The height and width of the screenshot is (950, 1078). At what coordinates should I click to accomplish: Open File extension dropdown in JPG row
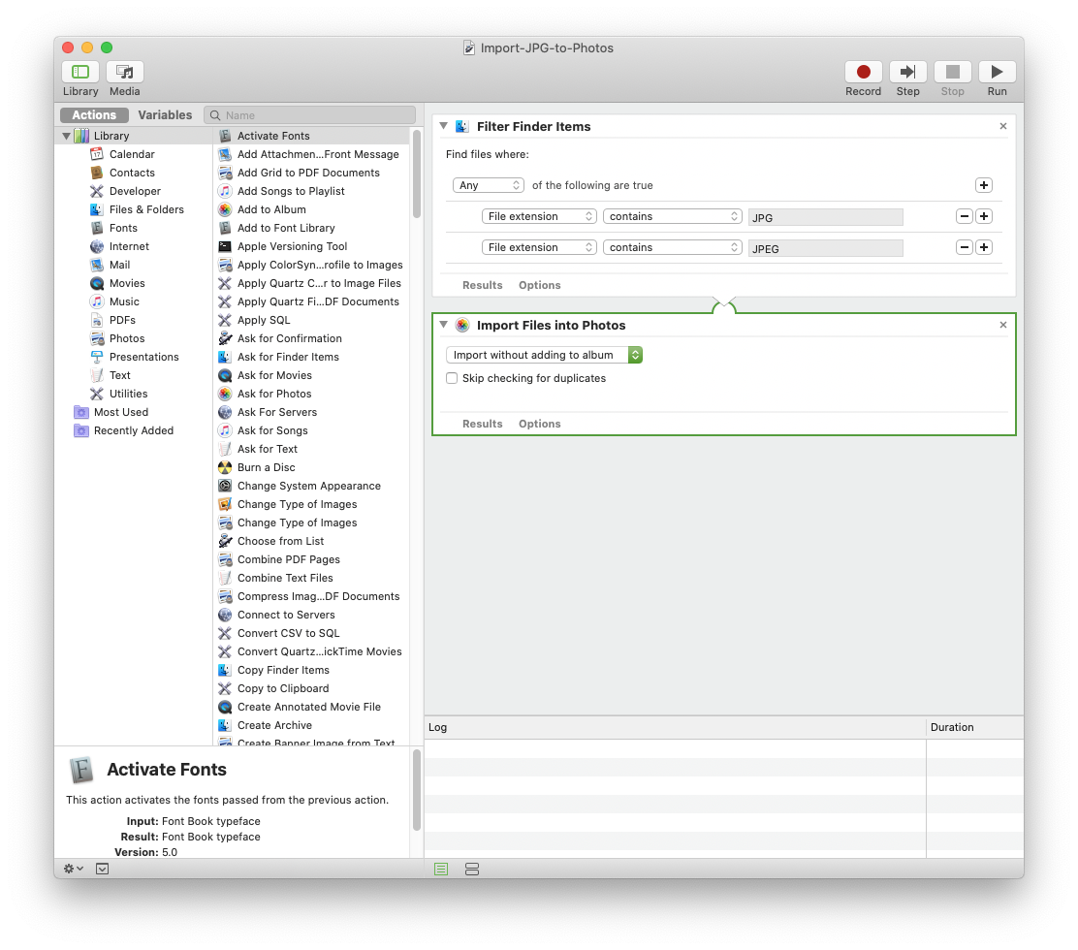[x=539, y=216]
